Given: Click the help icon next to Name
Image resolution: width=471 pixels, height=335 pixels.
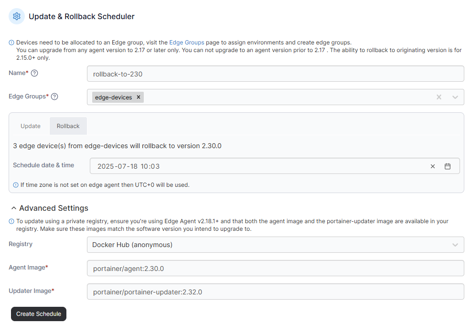Looking at the screenshot, I should click(34, 73).
